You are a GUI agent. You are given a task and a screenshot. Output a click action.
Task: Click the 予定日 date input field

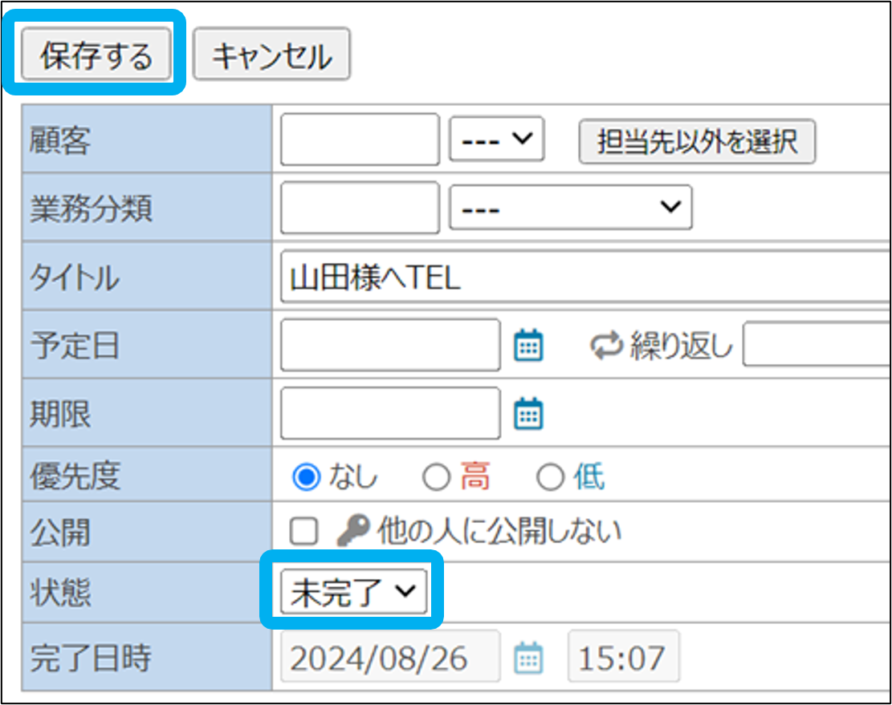[x=390, y=346]
